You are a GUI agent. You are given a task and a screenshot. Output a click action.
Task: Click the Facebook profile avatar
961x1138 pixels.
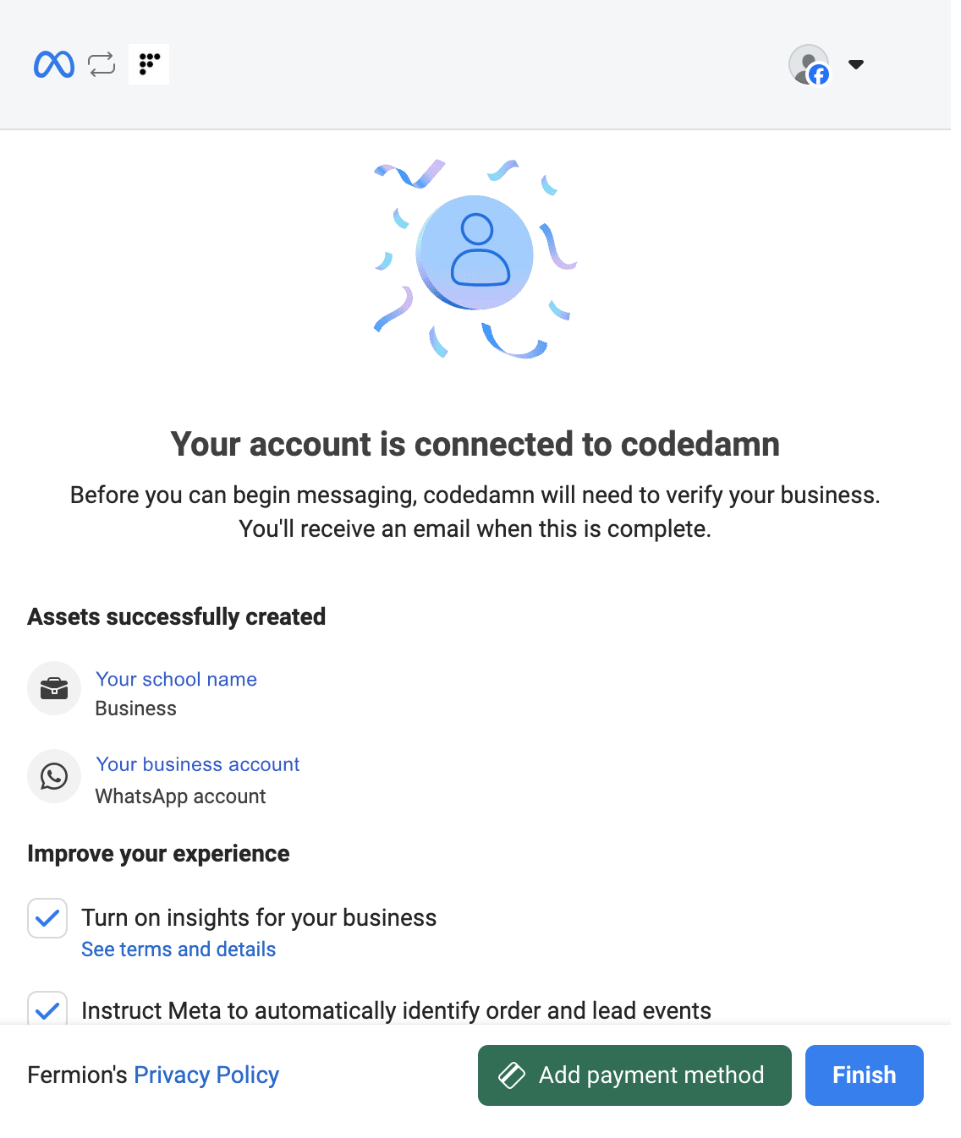810,64
